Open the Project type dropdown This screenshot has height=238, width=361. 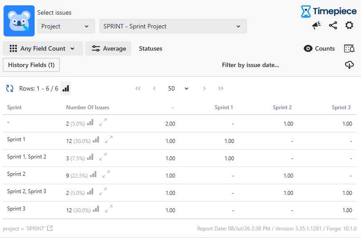tap(66, 26)
